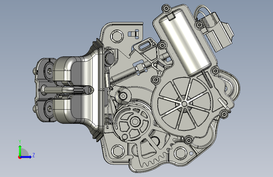Select the hexagonal boss at plate's upper-left corner
Viewport: 273px width, 177px height.
(117, 36)
